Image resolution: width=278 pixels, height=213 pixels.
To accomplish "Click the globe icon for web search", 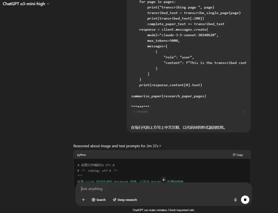I will pyautogui.click(x=94, y=200).
